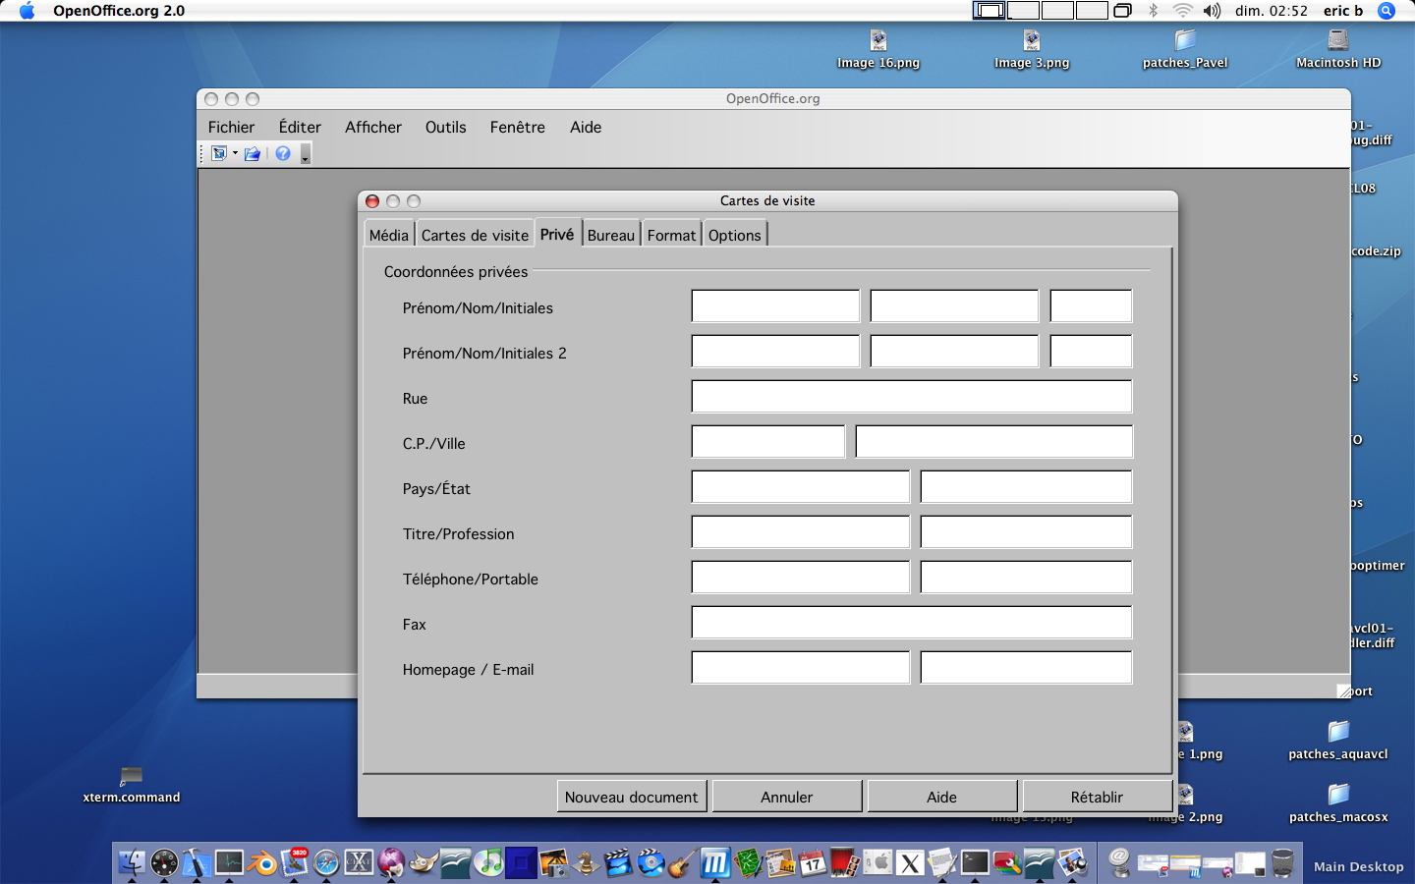The height and width of the screenshot is (884, 1415).
Task: Click the Portable mobile input field
Action: pyautogui.click(x=1026, y=578)
